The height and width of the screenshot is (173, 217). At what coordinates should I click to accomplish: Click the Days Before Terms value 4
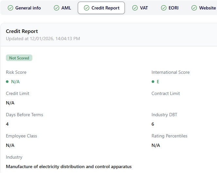click(7, 124)
